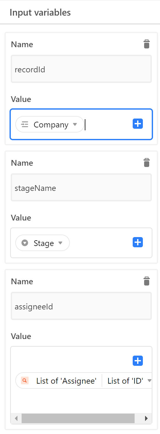
Task: Add a token to the recordId value
Action: coord(137,124)
